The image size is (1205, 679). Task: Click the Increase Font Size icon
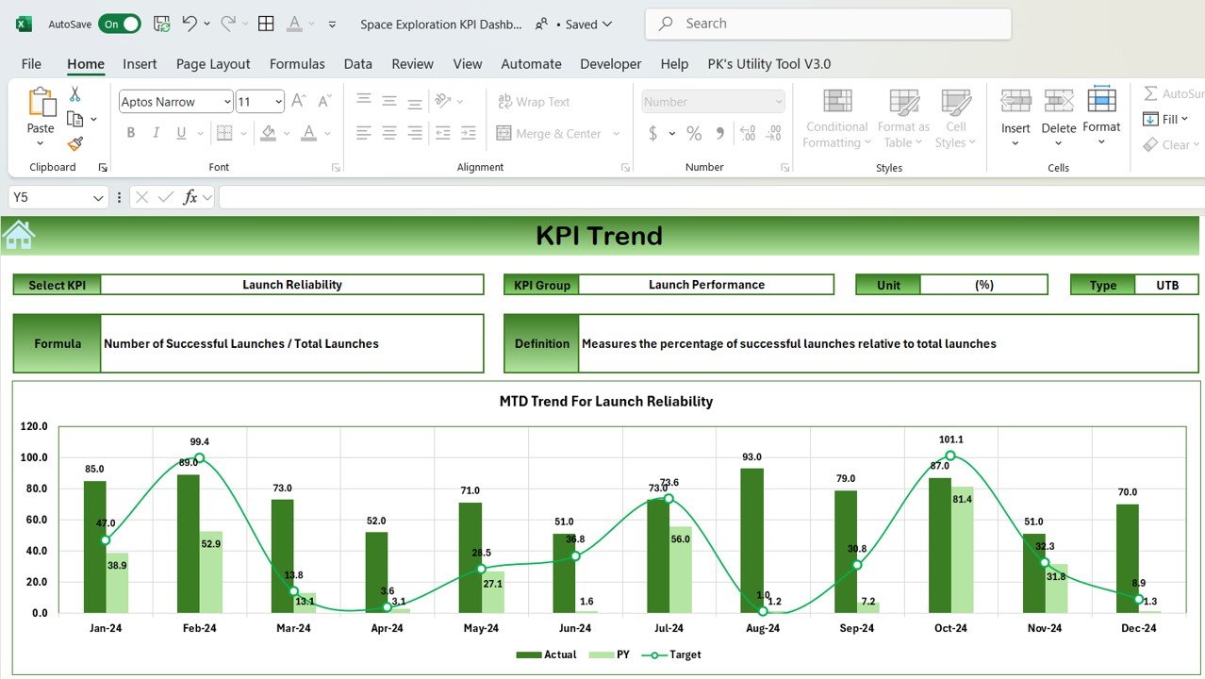(299, 102)
